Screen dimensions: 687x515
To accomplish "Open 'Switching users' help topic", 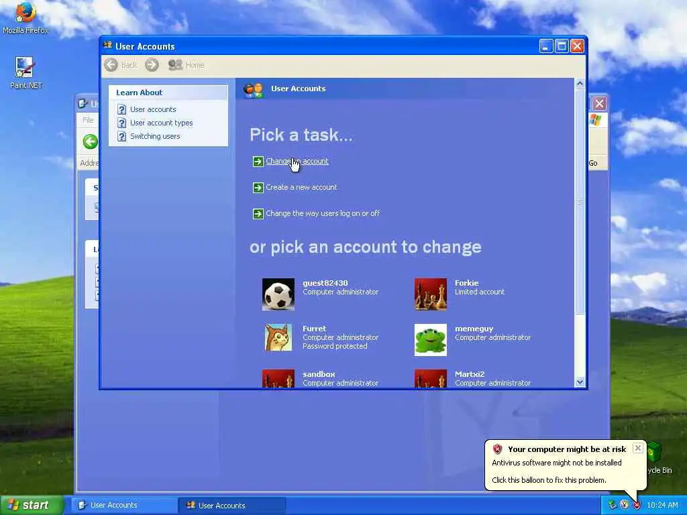I will pyautogui.click(x=155, y=136).
